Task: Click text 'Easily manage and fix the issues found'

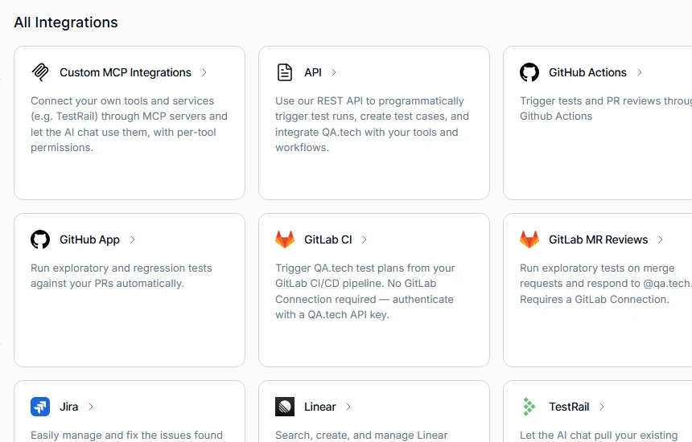Action: pos(126,435)
